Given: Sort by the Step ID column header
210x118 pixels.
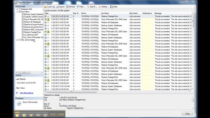Looking at the screenshot, I should (x=76, y=13).
